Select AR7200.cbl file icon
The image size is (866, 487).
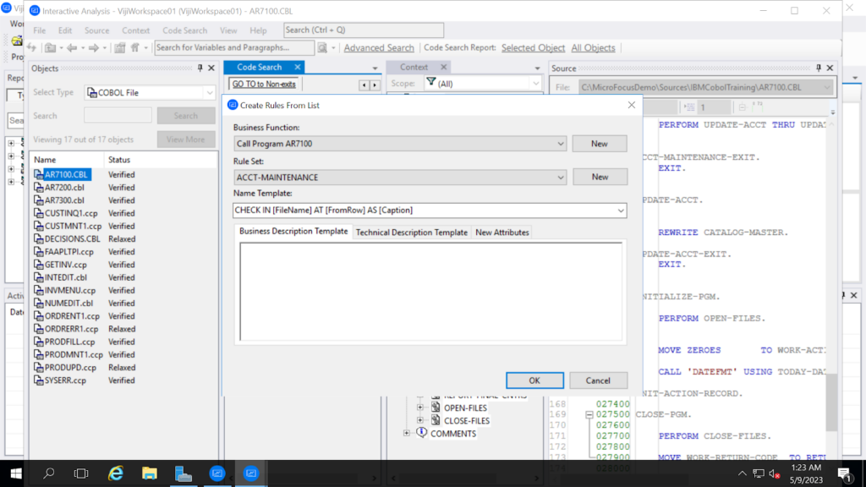point(38,187)
